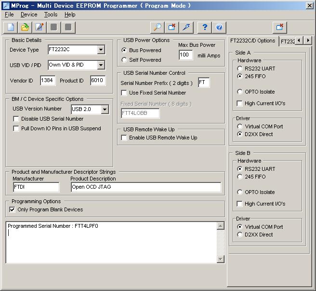Enable the Use Fixed Serial Number checkbox
The width and height of the screenshot is (316, 291).
pos(124,93)
